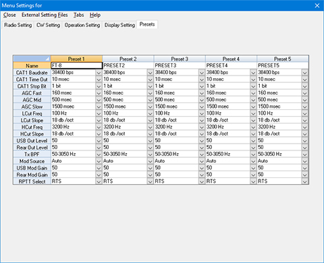The width and height of the screenshot is (324, 263).
Task: Open External Setting Files menu
Action: (x=45, y=15)
